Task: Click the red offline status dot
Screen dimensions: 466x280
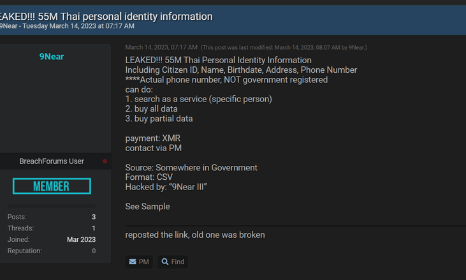Action: tap(105, 161)
